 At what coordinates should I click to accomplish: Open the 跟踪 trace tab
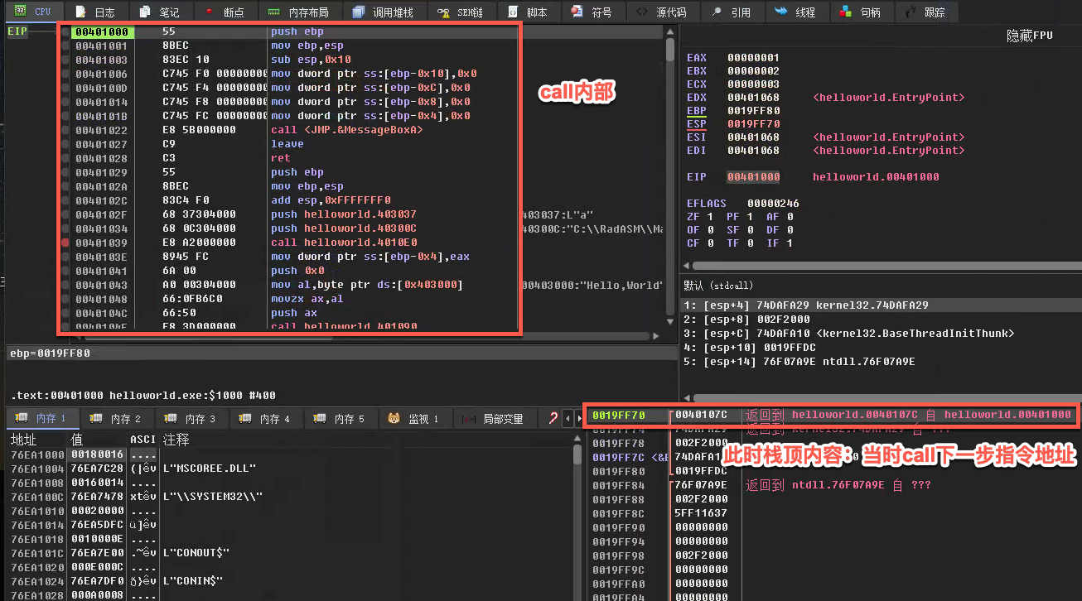[x=925, y=12]
